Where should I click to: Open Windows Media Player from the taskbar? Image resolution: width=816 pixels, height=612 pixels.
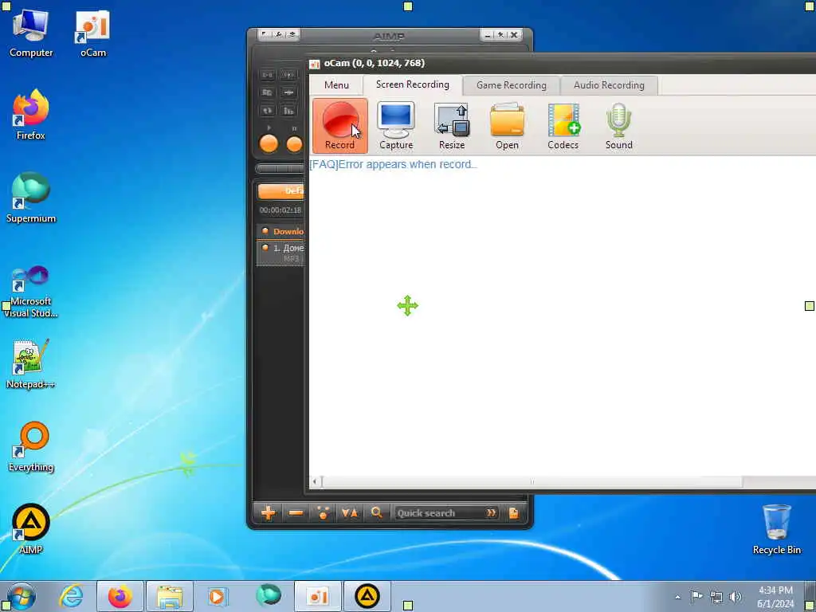[x=218, y=596]
